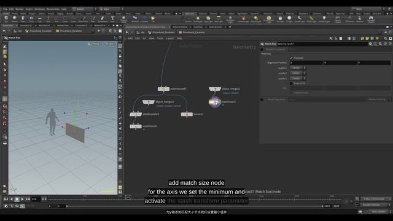Click the Gamepad Camera shelf tool
The height and width of the screenshot is (221, 393).
click(371, 19)
